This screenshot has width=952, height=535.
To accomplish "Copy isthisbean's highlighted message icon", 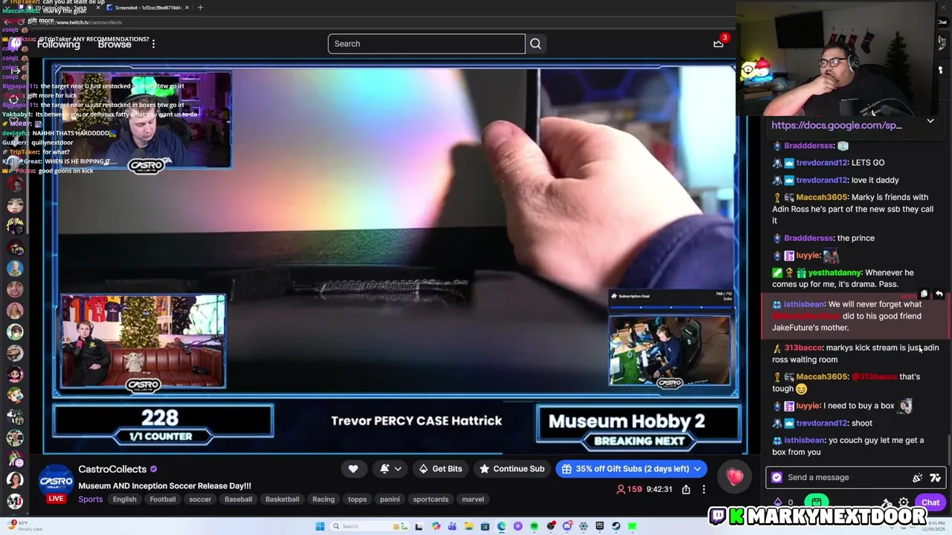I will click(x=924, y=294).
